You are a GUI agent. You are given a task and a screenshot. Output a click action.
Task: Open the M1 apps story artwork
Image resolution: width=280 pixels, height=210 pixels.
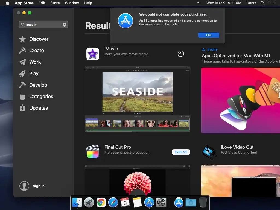pos(241,100)
